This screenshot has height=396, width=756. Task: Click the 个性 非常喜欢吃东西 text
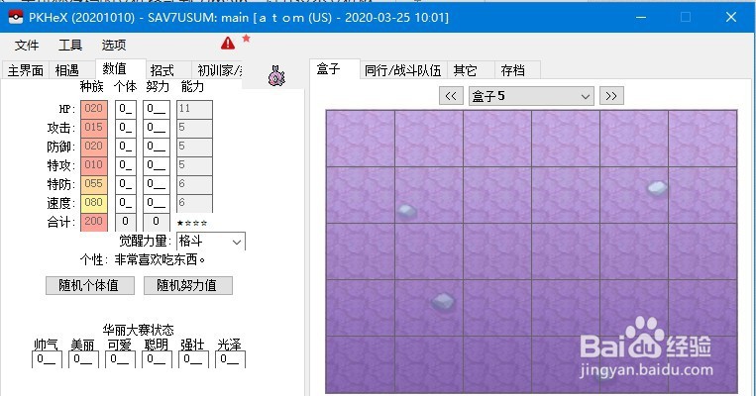[x=144, y=259]
